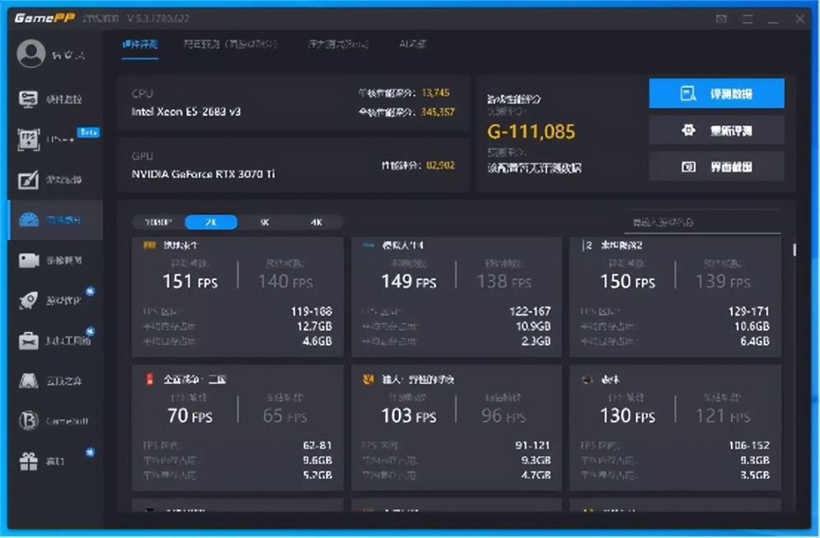The image size is (820, 538).
Task: Open the hardware monitor icon in sidebar
Action: point(28,99)
